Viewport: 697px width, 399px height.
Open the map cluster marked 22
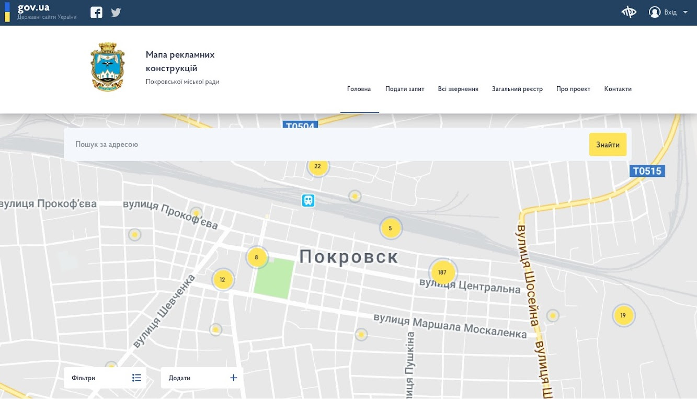point(317,166)
